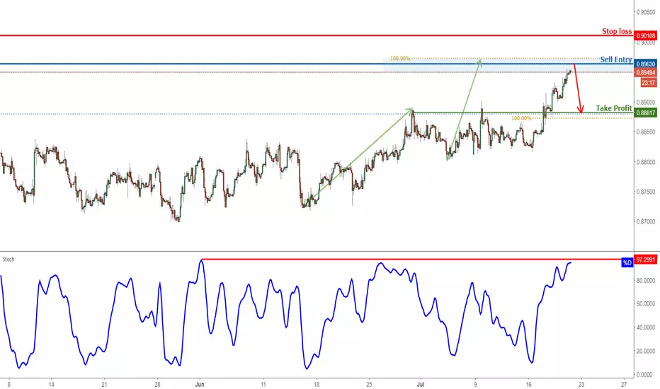Select the blue horizontal Sell Entry line
660x389 pixels.
[x=317, y=64]
